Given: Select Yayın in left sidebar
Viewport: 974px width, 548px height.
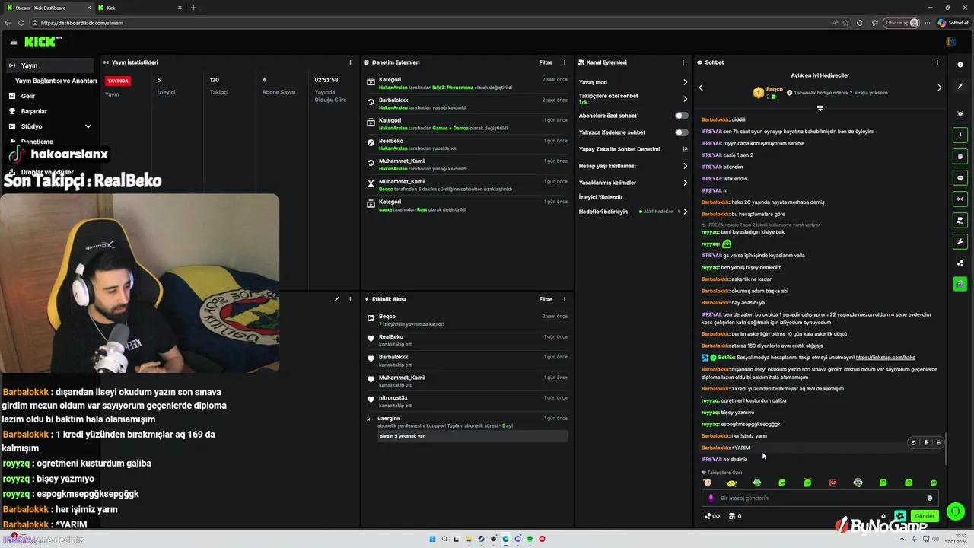Looking at the screenshot, I should click(x=50, y=65).
